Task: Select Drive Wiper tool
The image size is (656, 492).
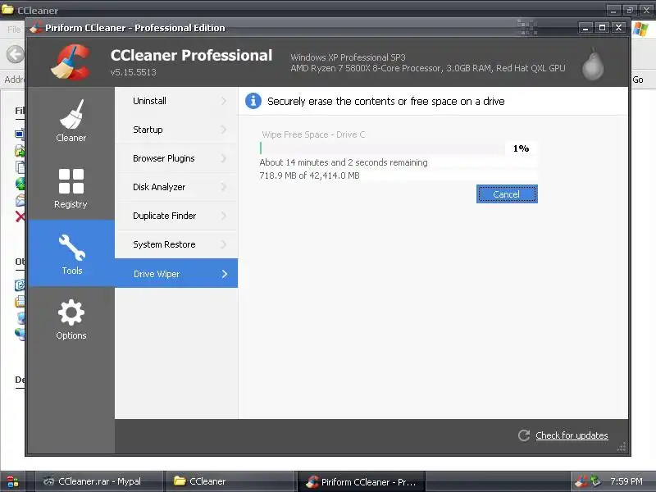Action: 176,274
